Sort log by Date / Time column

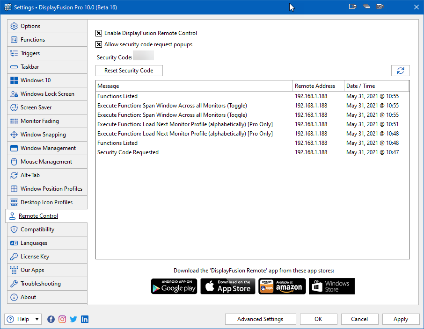pyautogui.click(x=376, y=86)
